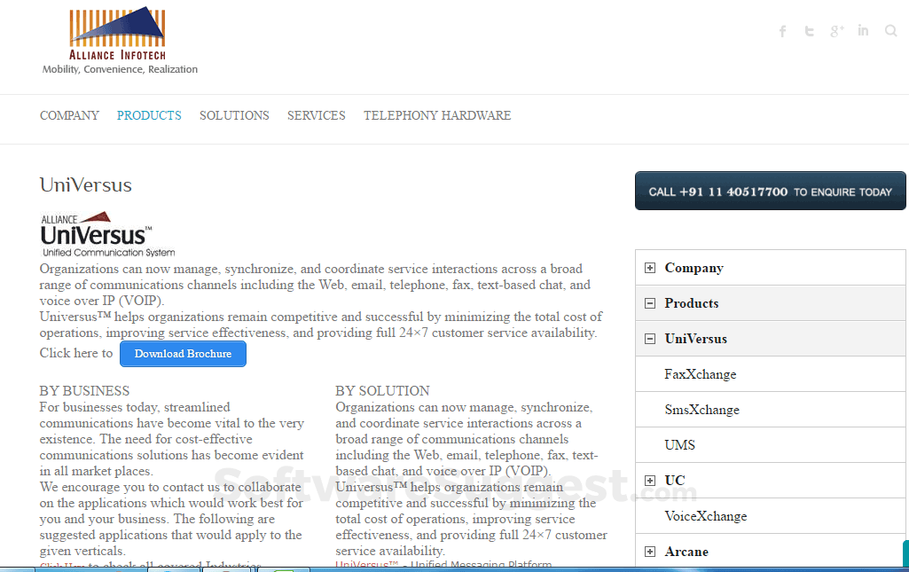Open the Facebook social icon
The height and width of the screenshot is (572, 909).
[782, 30]
